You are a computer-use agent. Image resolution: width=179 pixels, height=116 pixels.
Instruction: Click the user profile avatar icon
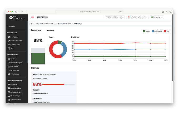tap(129, 17)
